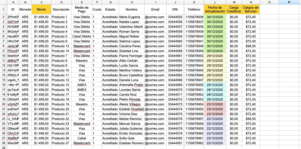Click the Nombre header cell
Screen dimensions: 301x149
(x=131, y=9)
